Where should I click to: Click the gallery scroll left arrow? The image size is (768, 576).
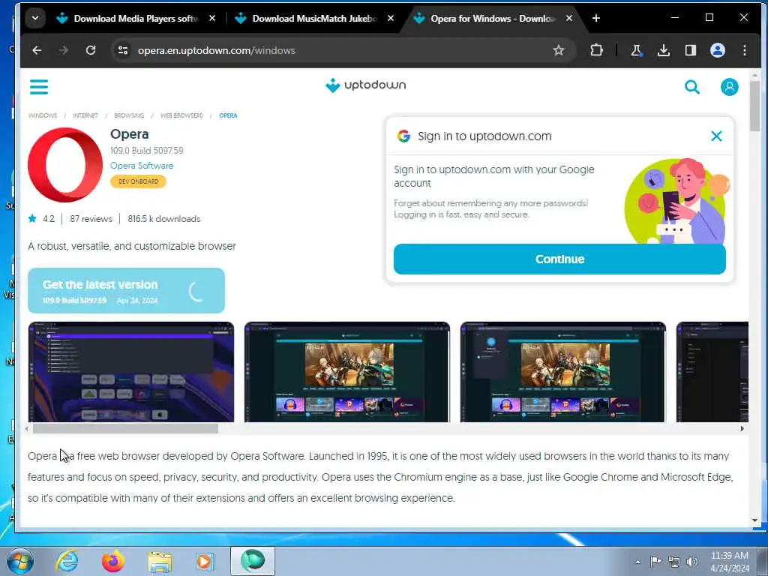pos(26,428)
